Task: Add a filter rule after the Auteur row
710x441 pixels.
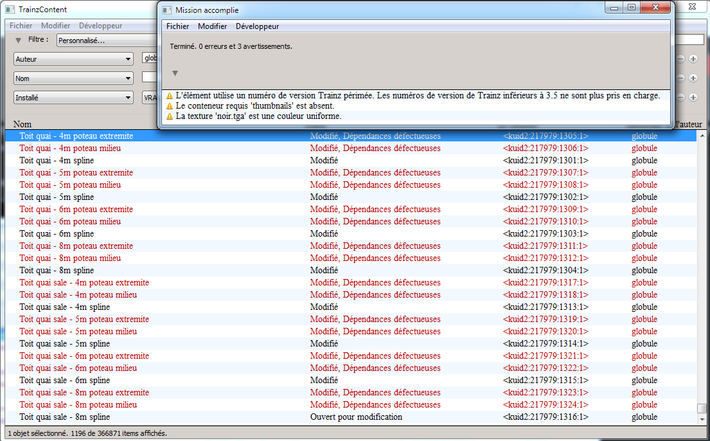Action: pyautogui.click(x=693, y=59)
